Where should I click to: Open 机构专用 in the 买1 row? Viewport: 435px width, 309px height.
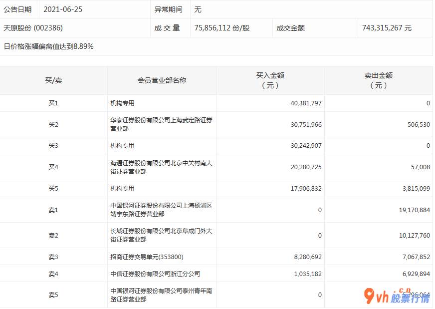point(123,103)
